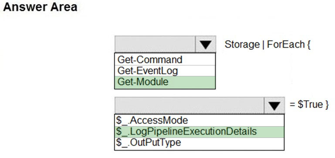Viewport: 335px width, 158px height.
Task: Choose $_.LogPipelineExecutionDetails from the list
Action: coord(200,132)
